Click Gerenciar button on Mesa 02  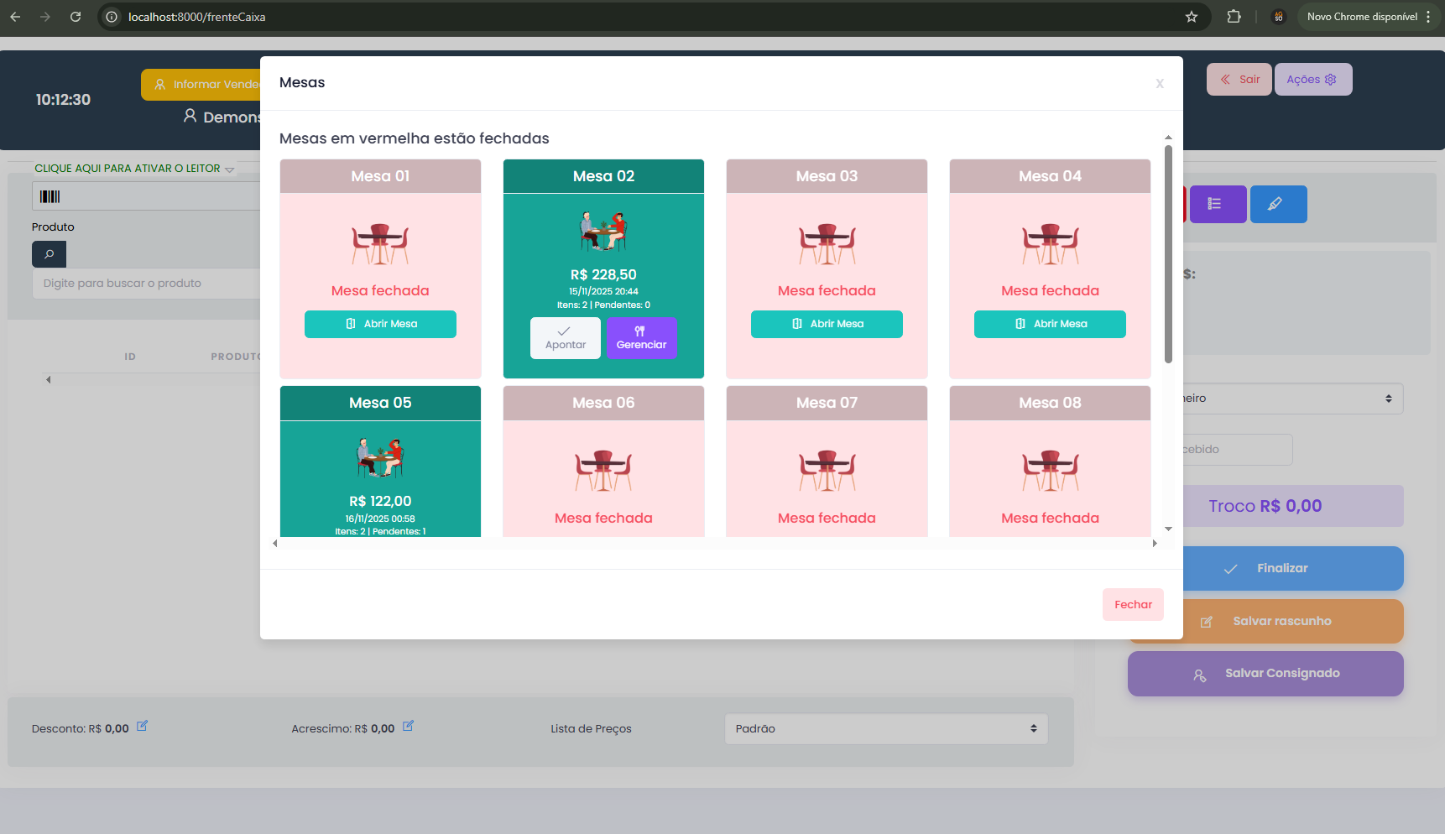641,338
